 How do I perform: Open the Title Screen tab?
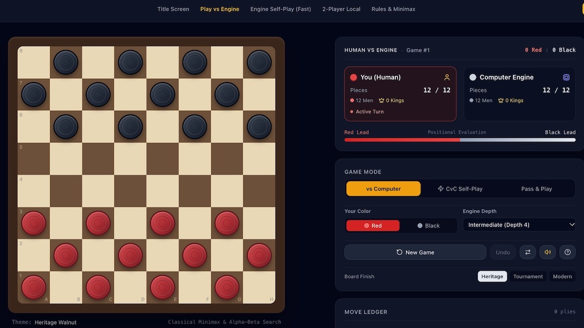pyautogui.click(x=173, y=9)
